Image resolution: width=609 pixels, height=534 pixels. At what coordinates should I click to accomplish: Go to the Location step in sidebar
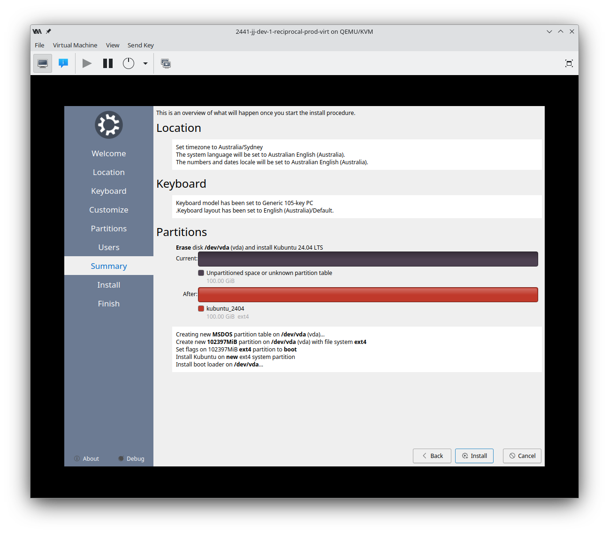(x=109, y=172)
